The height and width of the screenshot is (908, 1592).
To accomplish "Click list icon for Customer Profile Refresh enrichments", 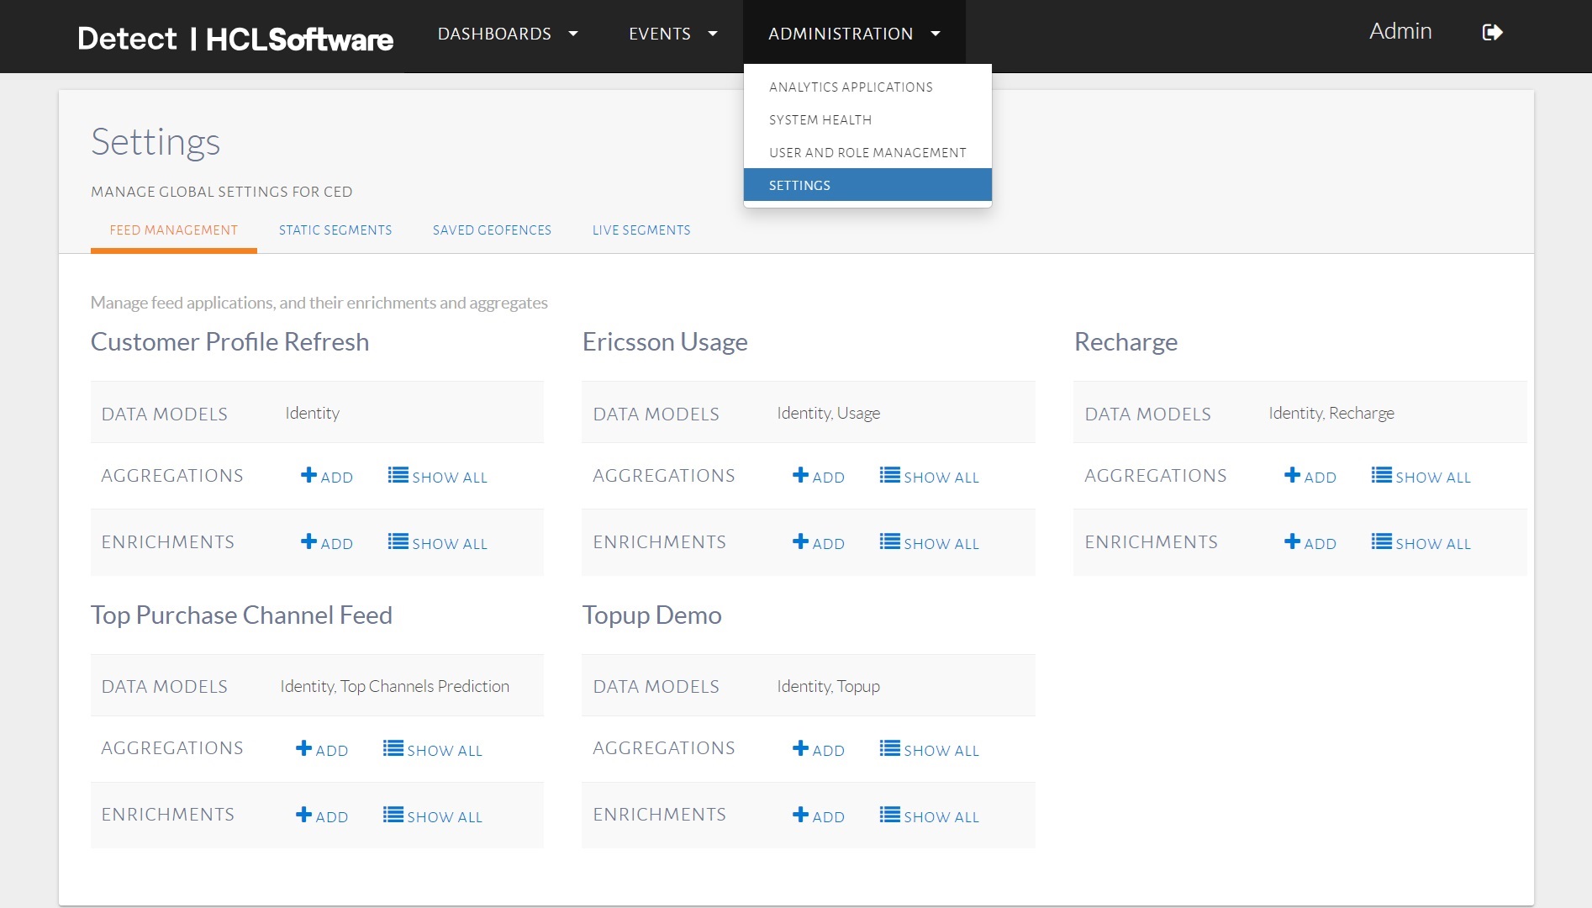I will click(398, 541).
